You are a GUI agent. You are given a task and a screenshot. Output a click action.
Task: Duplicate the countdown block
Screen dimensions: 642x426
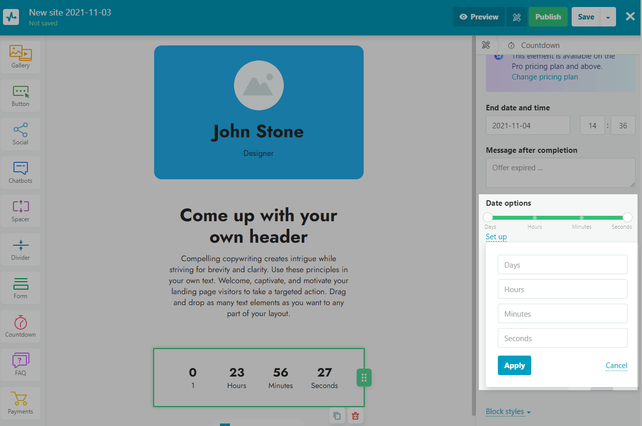click(x=337, y=416)
